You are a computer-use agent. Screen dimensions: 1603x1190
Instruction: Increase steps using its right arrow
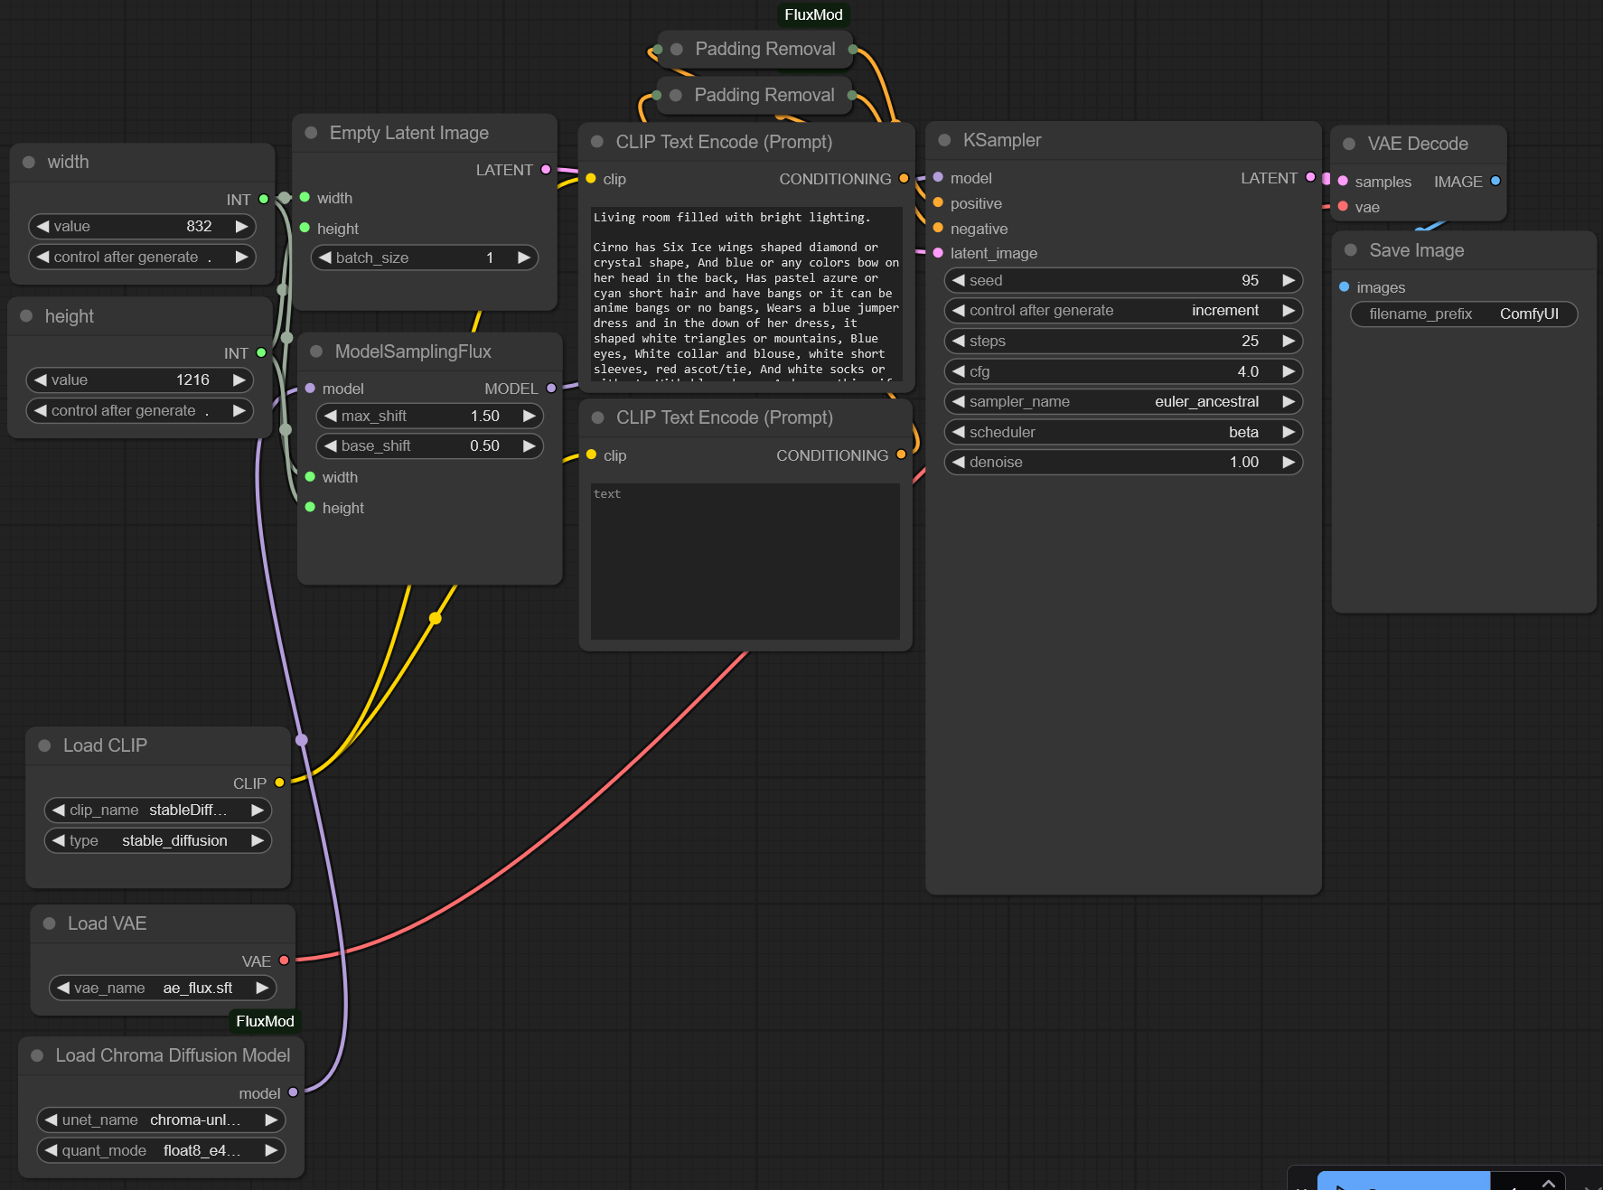(1289, 341)
